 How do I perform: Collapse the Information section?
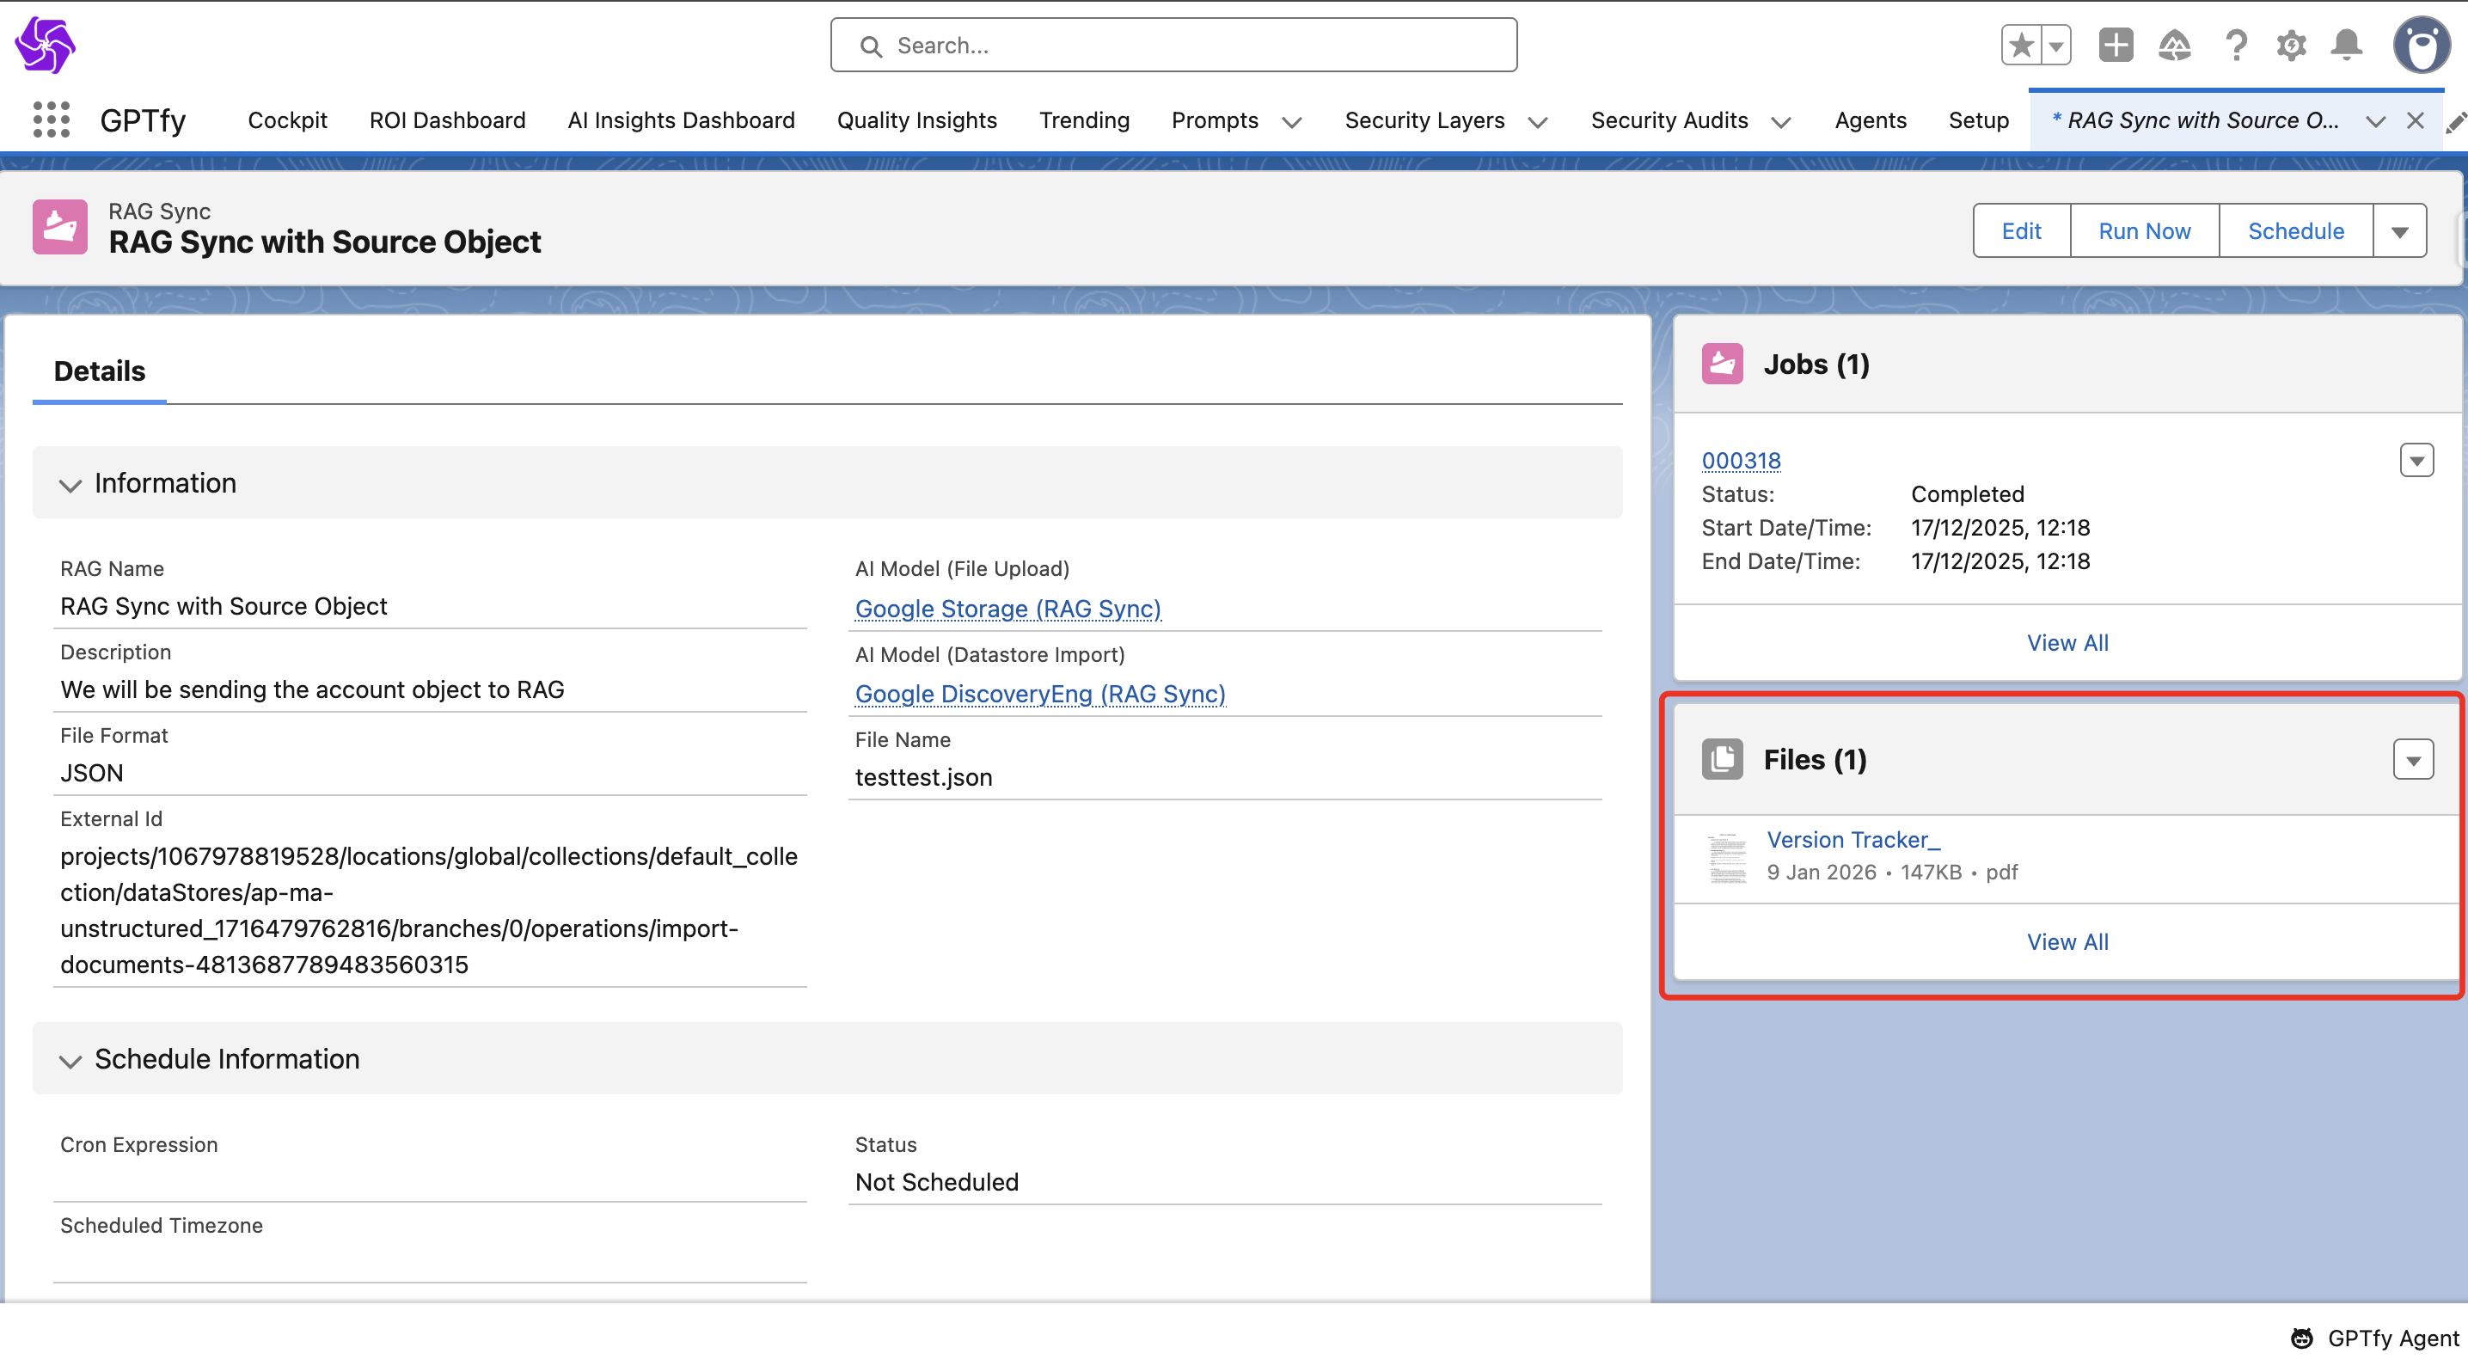(70, 484)
